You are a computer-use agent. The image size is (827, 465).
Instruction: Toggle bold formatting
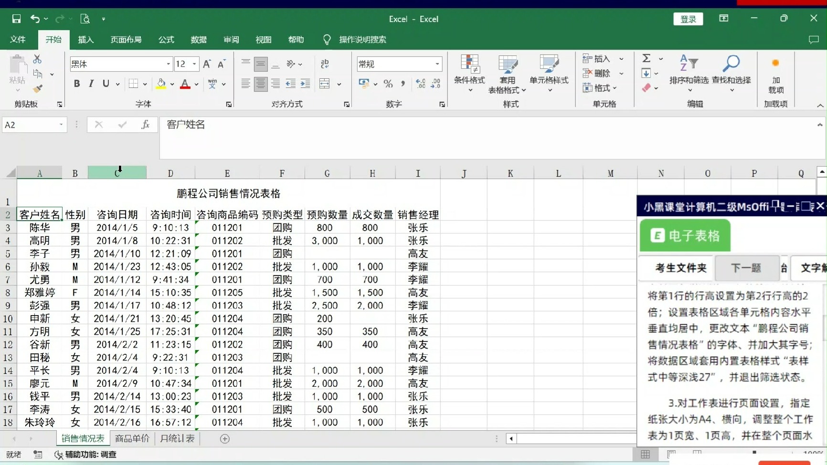pyautogui.click(x=76, y=84)
